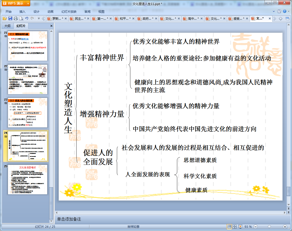
Task: Select slide 23 thumbnail
Action: click(27, 113)
